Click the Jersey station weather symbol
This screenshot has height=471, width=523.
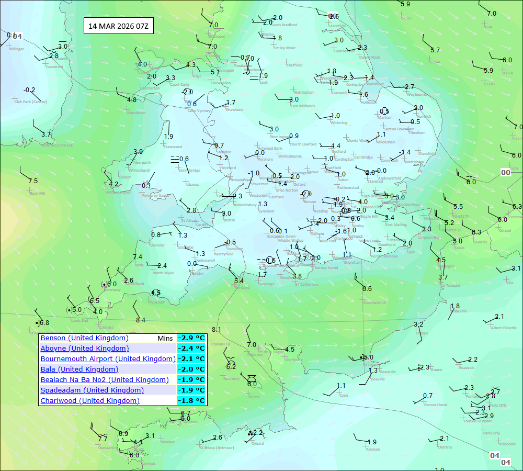(252, 378)
